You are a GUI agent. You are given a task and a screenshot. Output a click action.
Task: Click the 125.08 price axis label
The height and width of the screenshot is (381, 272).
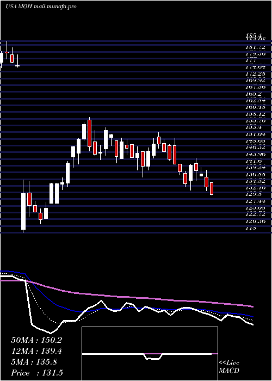click(255, 208)
